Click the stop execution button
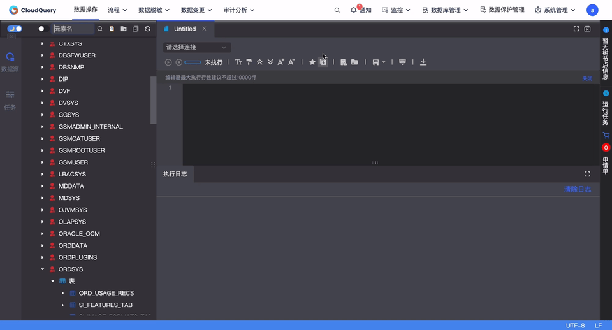The image size is (612, 330). click(178, 62)
